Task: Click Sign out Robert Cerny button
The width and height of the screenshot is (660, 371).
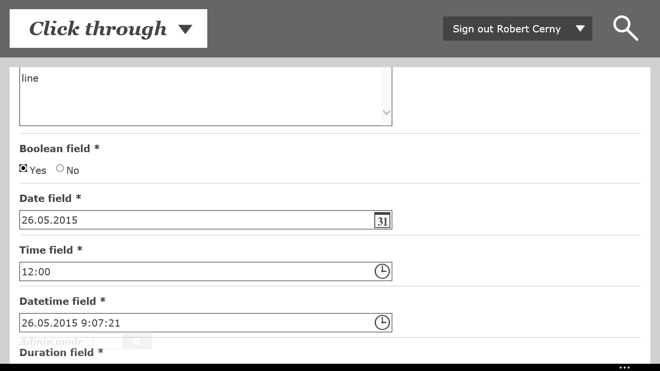Action: tap(506, 29)
